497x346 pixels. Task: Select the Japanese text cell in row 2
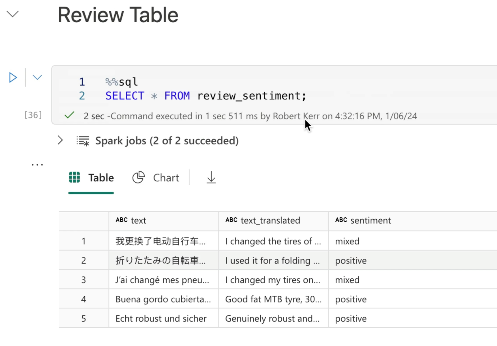[x=160, y=260]
